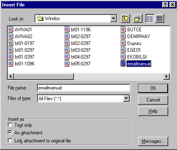This screenshot has width=177, height=150.
Task: Click the Windoc folder icon in Look in
Action: pos(40,18)
